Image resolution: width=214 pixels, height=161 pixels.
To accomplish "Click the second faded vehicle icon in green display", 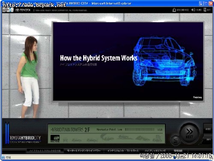I will pyautogui.click(x=65, y=140).
